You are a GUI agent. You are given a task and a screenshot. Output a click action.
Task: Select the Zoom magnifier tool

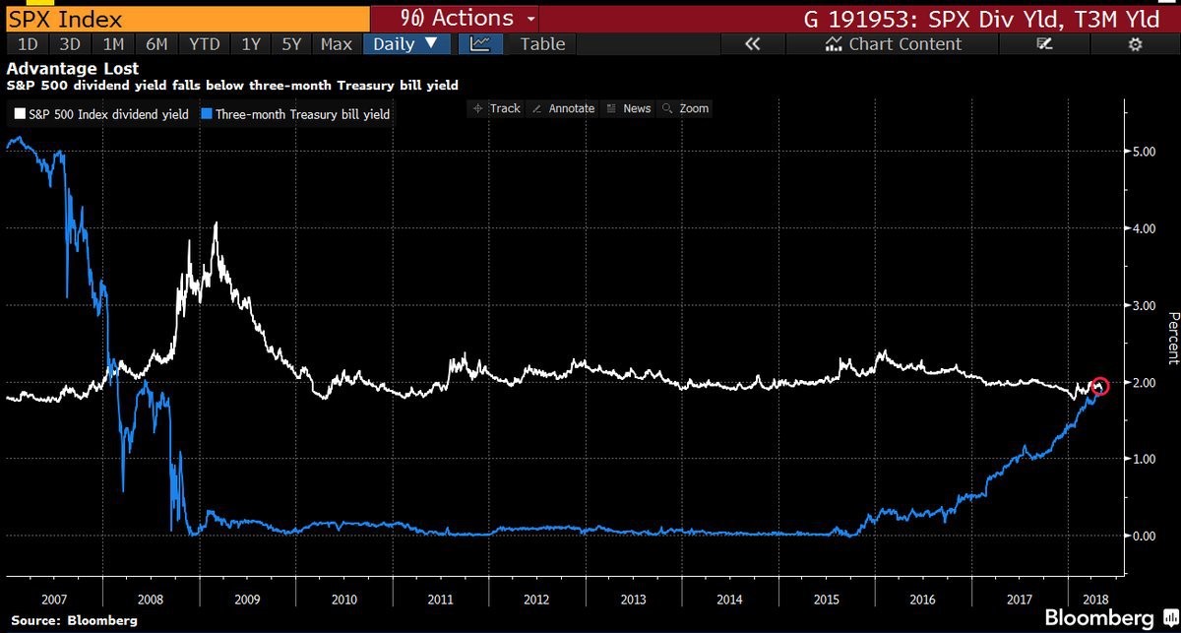pyautogui.click(x=686, y=108)
